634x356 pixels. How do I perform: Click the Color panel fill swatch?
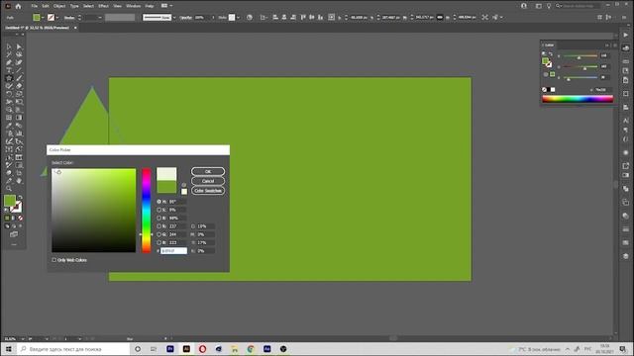[x=545, y=61]
